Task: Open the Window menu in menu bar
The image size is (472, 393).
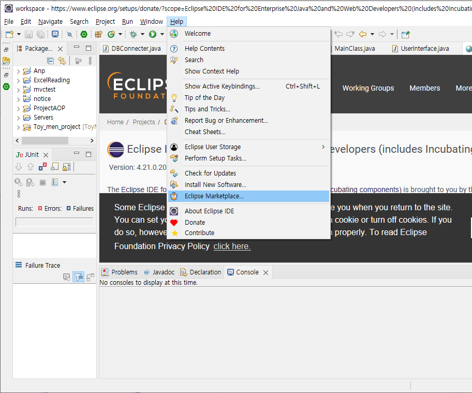Action: tap(152, 22)
